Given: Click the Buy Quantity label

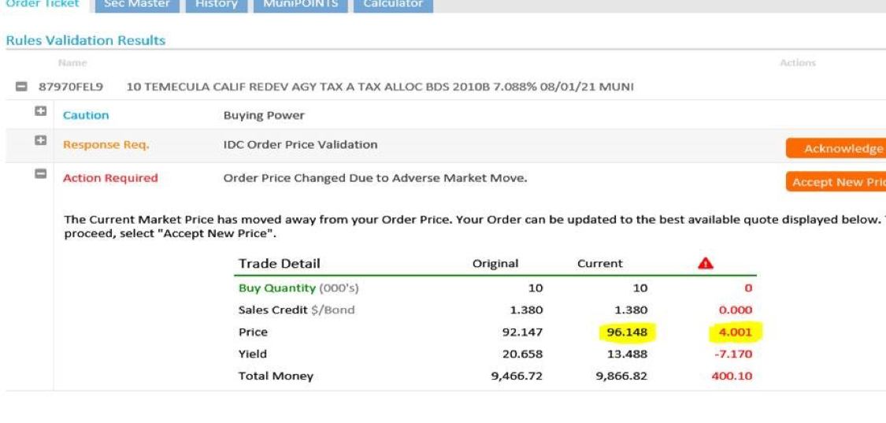Looking at the screenshot, I should (276, 288).
